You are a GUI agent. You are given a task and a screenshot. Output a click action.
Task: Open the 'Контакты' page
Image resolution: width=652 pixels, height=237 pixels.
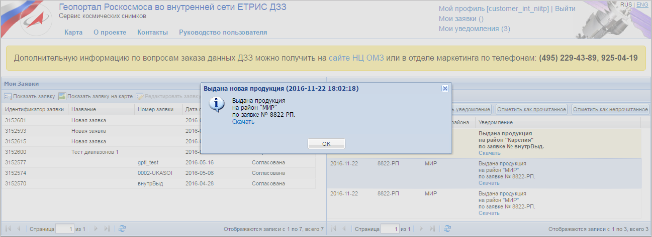(x=152, y=33)
